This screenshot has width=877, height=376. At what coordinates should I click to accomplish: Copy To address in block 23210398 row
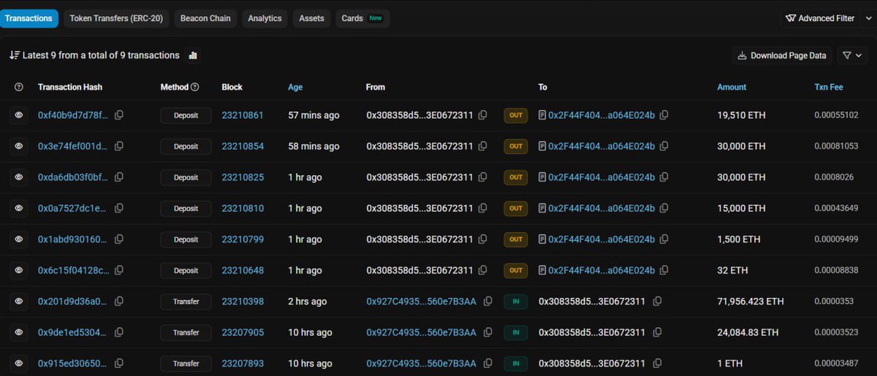pos(657,302)
